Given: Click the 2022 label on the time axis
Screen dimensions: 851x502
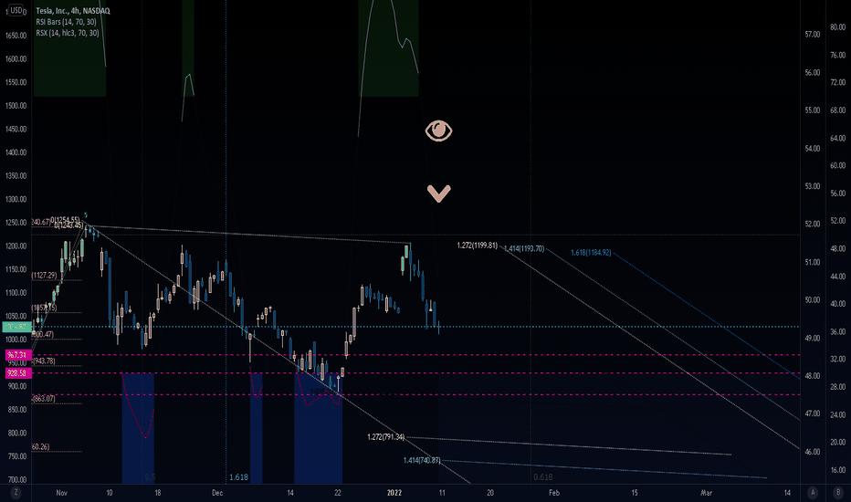Looking at the screenshot, I should [394, 493].
